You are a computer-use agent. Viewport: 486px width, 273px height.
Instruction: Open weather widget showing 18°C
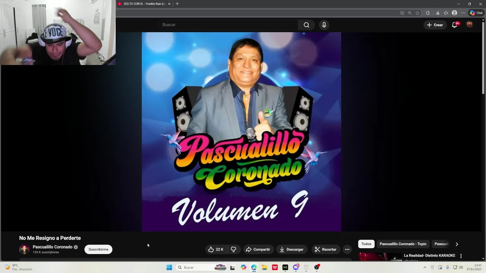coord(18,267)
